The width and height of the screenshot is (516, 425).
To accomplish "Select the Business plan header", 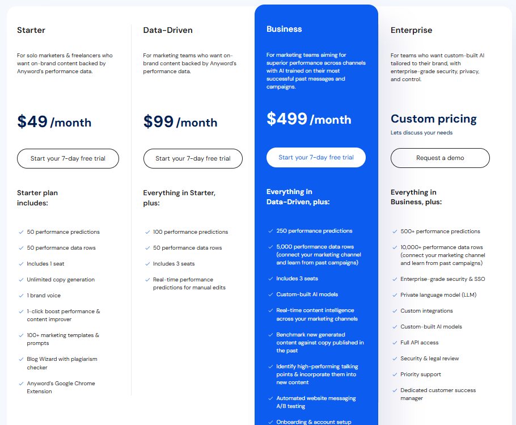I will click(285, 28).
